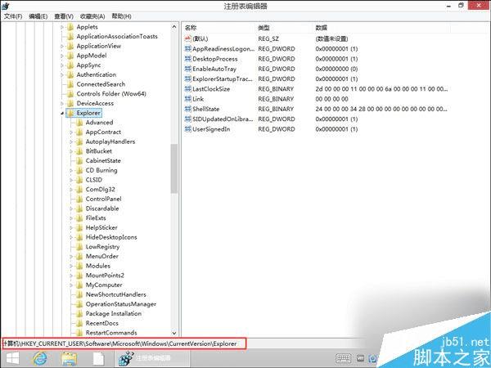Expand the AutoplayHandlers tree node

coord(71,142)
